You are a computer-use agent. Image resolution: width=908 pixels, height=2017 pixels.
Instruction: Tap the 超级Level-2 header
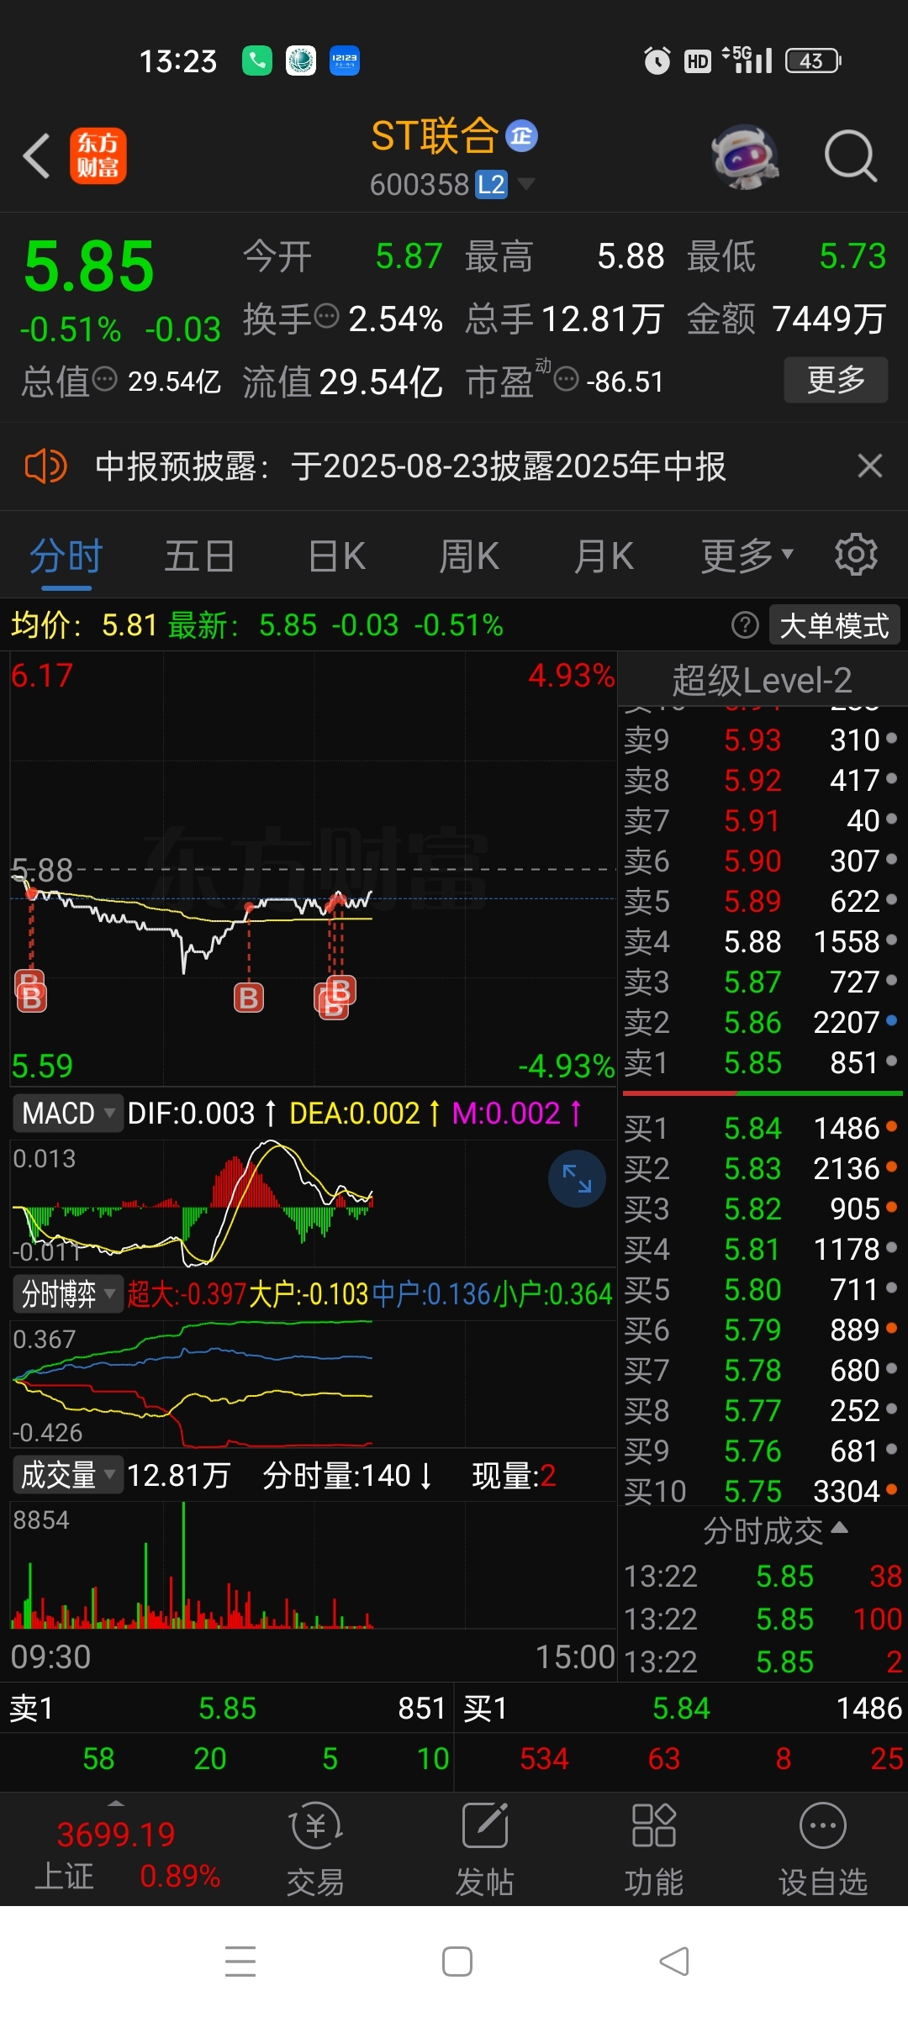pos(762,680)
